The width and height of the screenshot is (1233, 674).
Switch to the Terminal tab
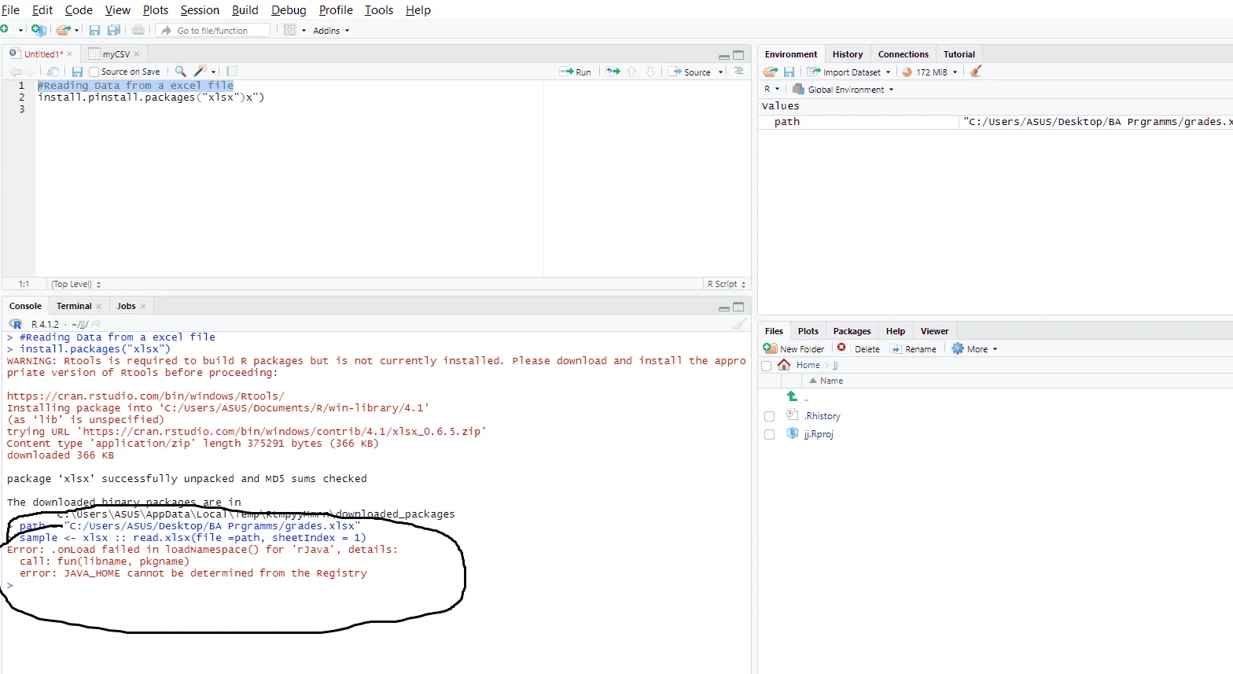point(74,306)
